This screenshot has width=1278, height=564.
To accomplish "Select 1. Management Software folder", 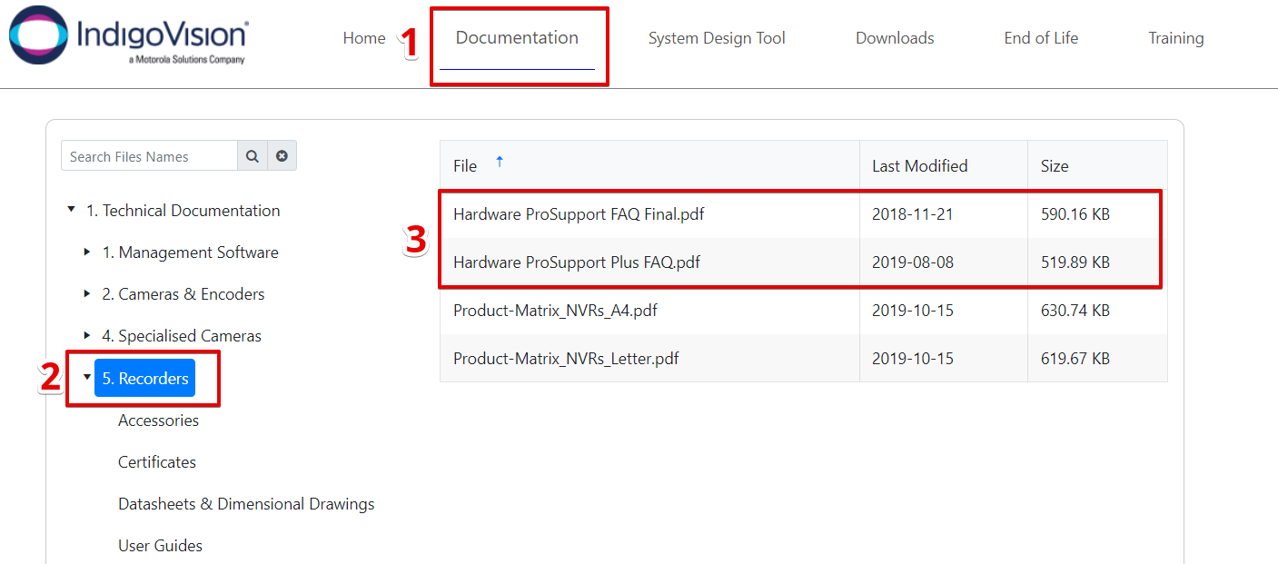I will pos(190,252).
